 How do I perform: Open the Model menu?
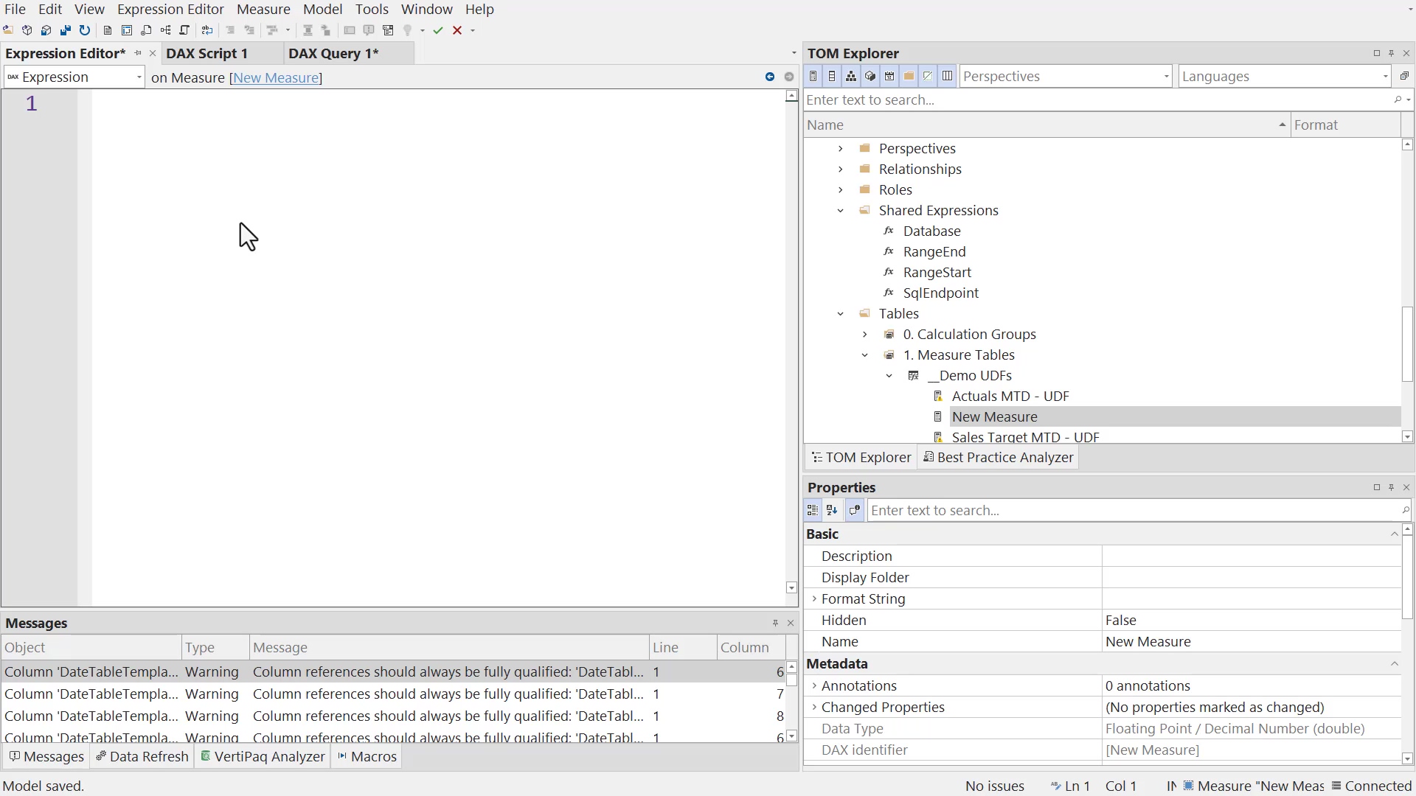(322, 10)
